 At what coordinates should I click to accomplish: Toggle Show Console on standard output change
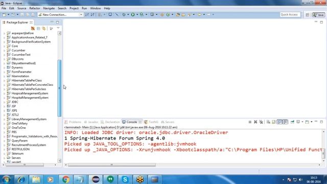point(279,122)
